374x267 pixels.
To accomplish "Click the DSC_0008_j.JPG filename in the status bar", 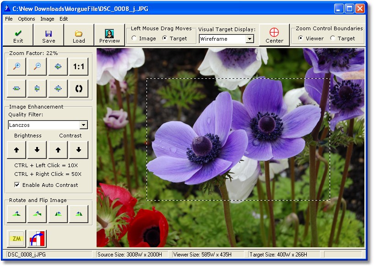I will [27, 255].
